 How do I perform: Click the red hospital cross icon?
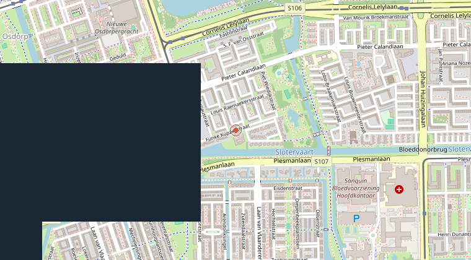(x=399, y=189)
